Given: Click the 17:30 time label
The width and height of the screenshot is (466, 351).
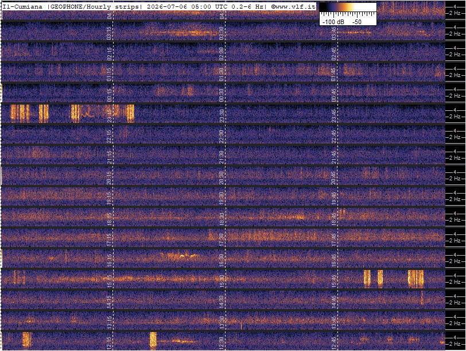Looking at the screenshot, I should click(222, 240).
